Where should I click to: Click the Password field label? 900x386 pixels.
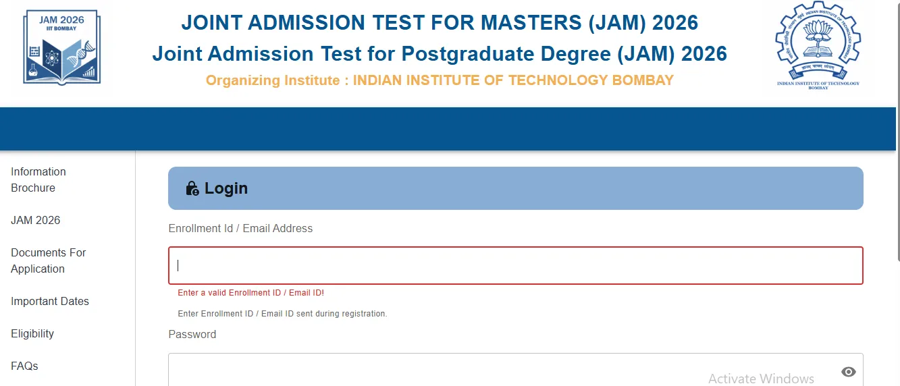192,334
